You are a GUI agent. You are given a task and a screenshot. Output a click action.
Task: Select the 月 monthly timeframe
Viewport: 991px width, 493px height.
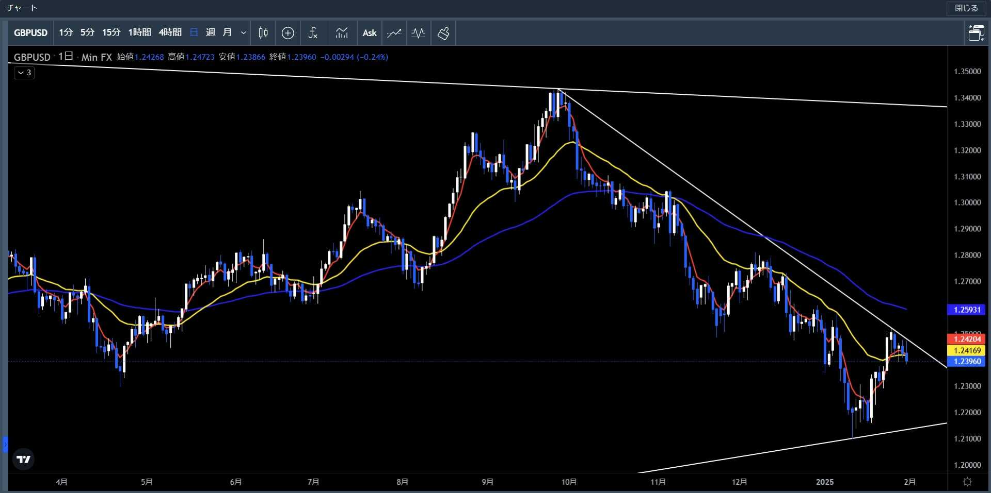click(x=227, y=33)
